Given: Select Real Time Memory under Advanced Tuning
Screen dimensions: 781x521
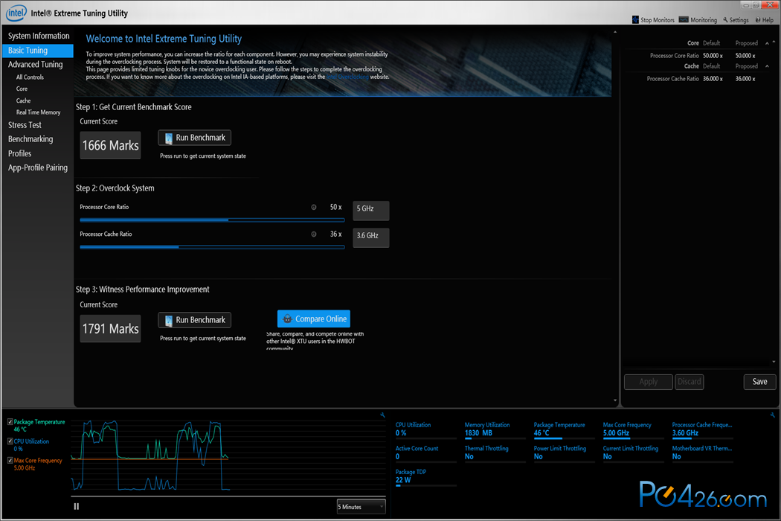Looking at the screenshot, I should 39,112.
